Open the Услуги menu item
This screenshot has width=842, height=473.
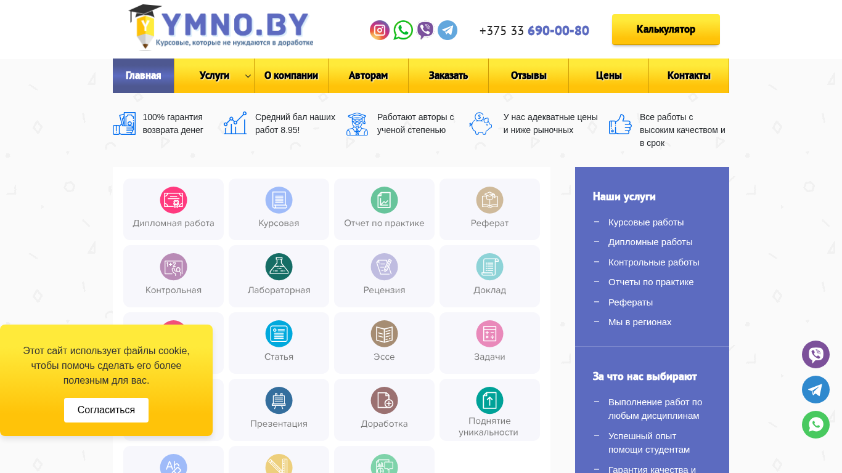point(215,76)
